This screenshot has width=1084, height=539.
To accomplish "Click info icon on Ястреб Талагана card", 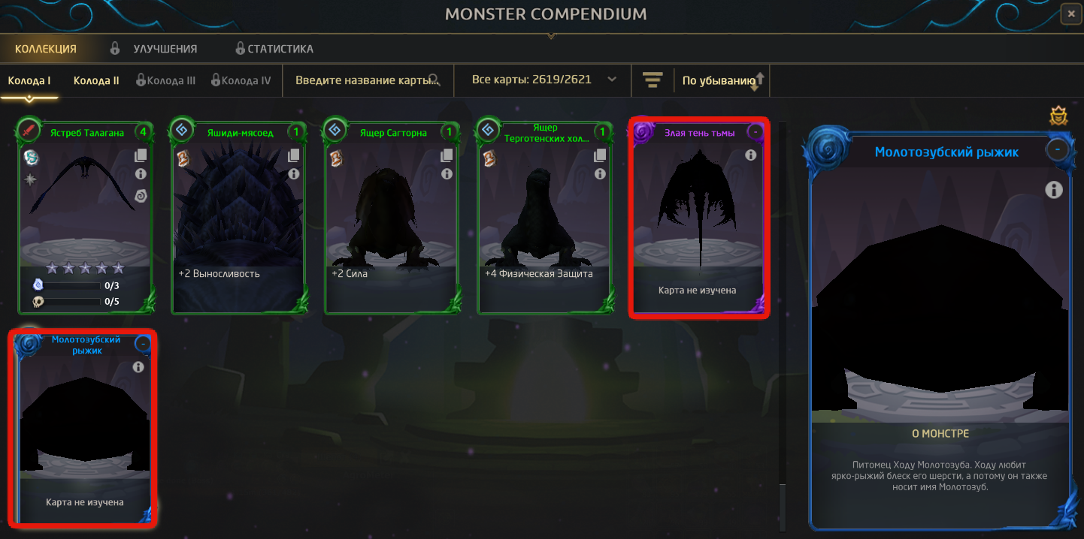I will pyautogui.click(x=141, y=174).
